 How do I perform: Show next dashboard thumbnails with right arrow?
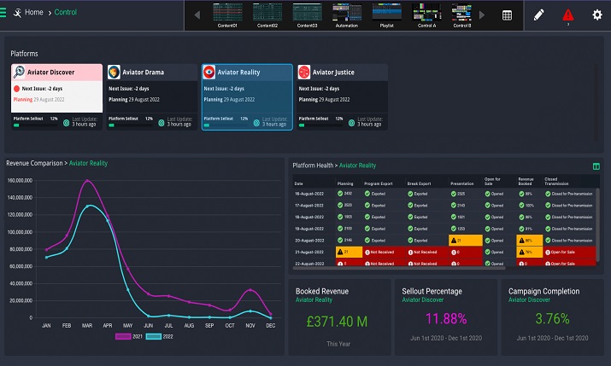[x=482, y=15]
